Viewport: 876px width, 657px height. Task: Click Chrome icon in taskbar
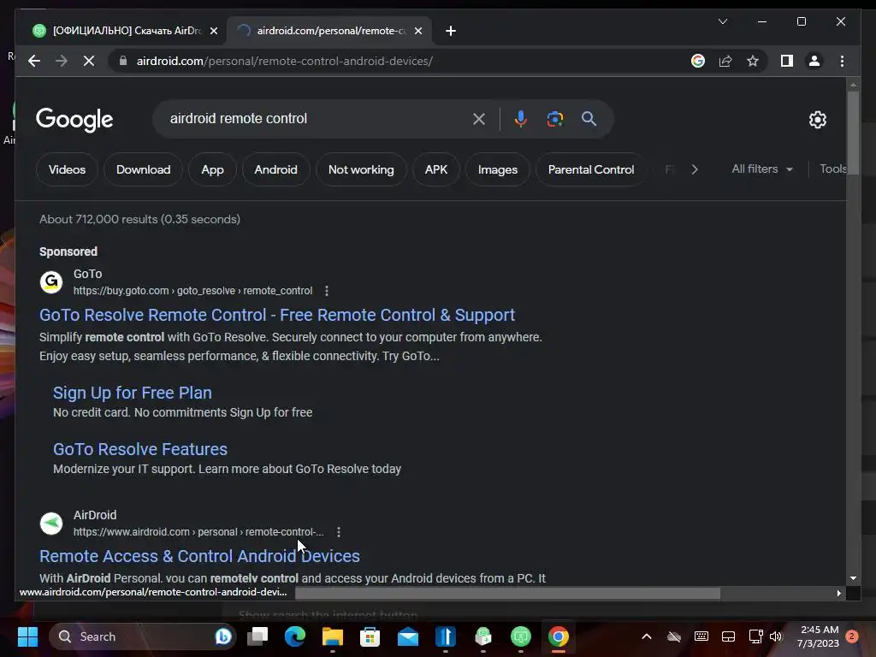click(558, 636)
